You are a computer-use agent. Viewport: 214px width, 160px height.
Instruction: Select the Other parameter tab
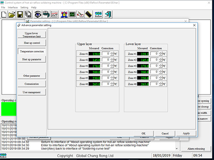[x=32, y=76]
